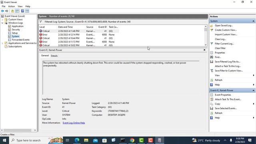Click the Up one level folder toolbar icon
Viewport: 256px width, 144px height.
click(12, 11)
